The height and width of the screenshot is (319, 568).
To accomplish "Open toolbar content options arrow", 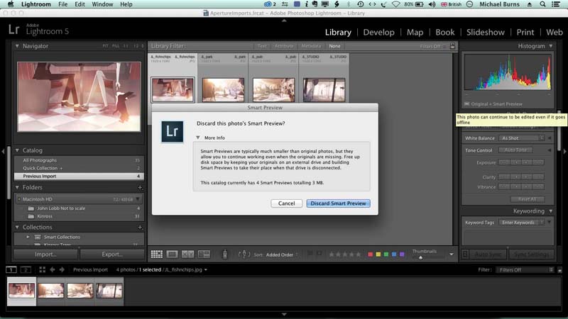I will (452, 254).
